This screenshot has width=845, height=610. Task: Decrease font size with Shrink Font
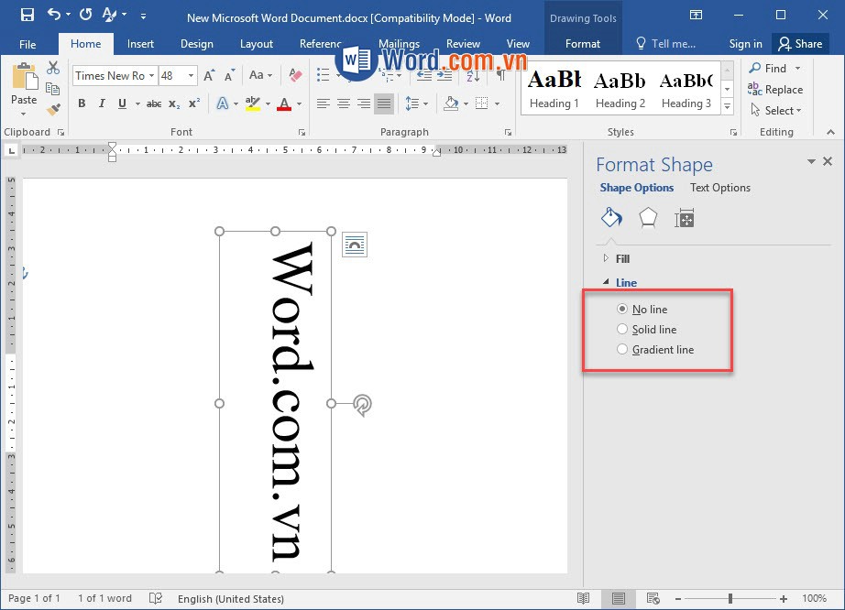click(229, 76)
